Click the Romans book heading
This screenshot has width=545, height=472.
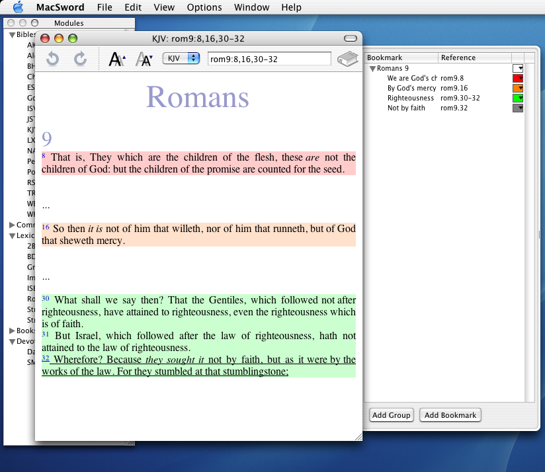point(197,97)
